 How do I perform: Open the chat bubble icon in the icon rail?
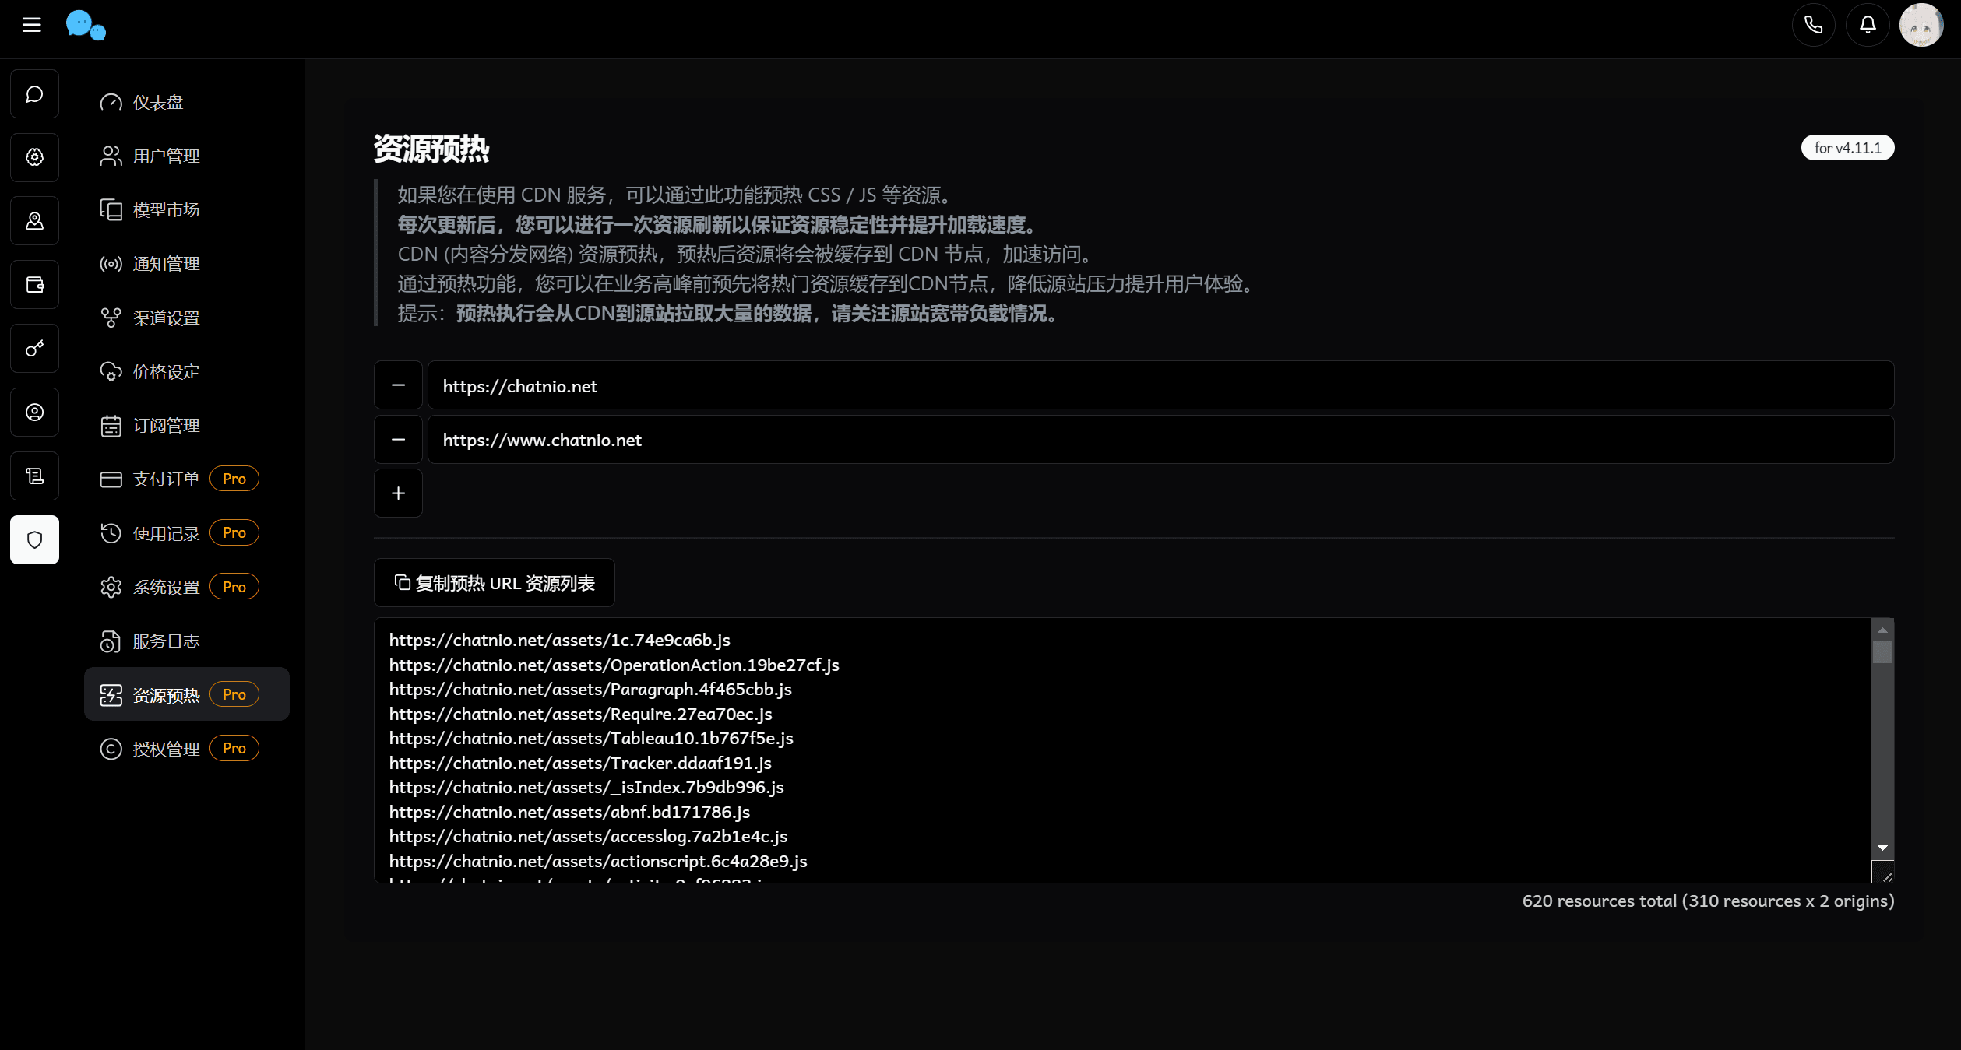34,93
